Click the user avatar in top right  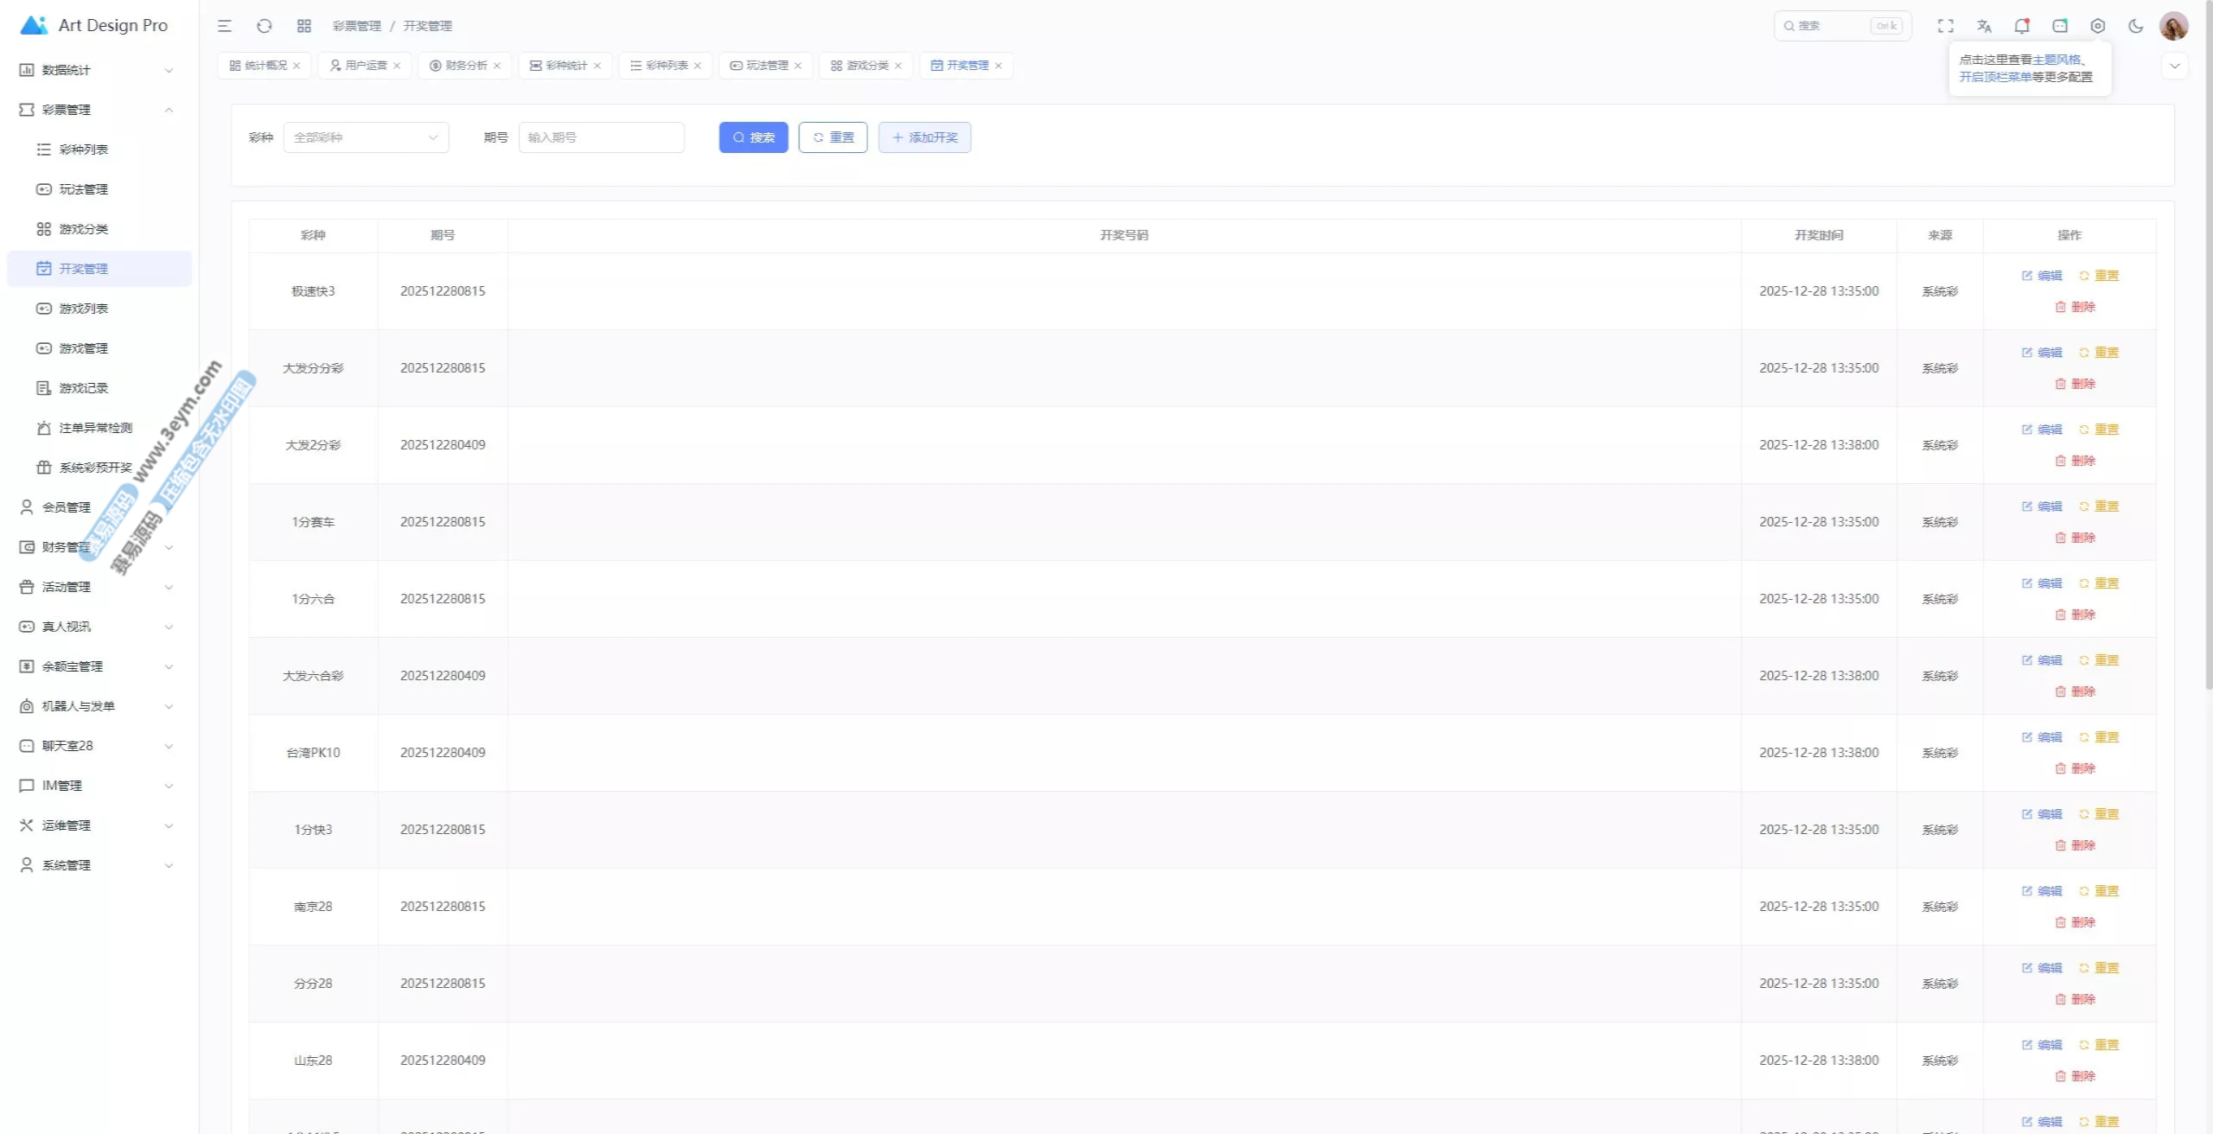pos(2173,26)
